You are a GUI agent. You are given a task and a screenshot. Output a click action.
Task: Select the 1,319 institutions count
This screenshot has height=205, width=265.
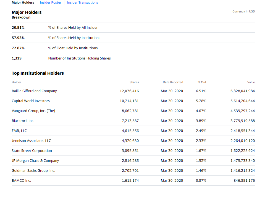pyautogui.click(x=17, y=58)
